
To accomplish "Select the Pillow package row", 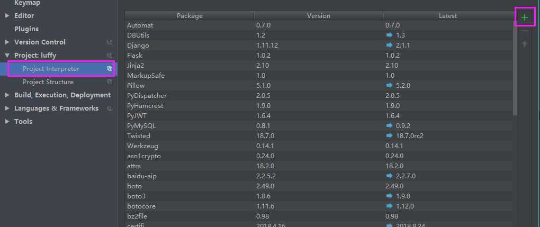I will 319,85.
